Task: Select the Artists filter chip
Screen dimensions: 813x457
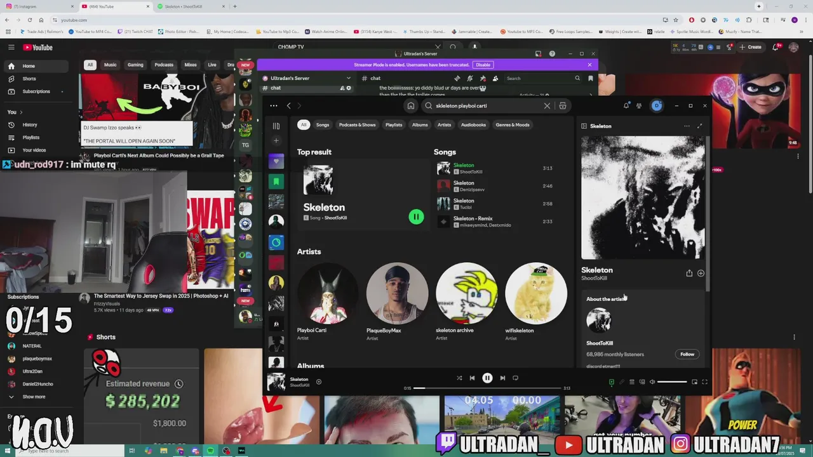Action: click(x=444, y=125)
